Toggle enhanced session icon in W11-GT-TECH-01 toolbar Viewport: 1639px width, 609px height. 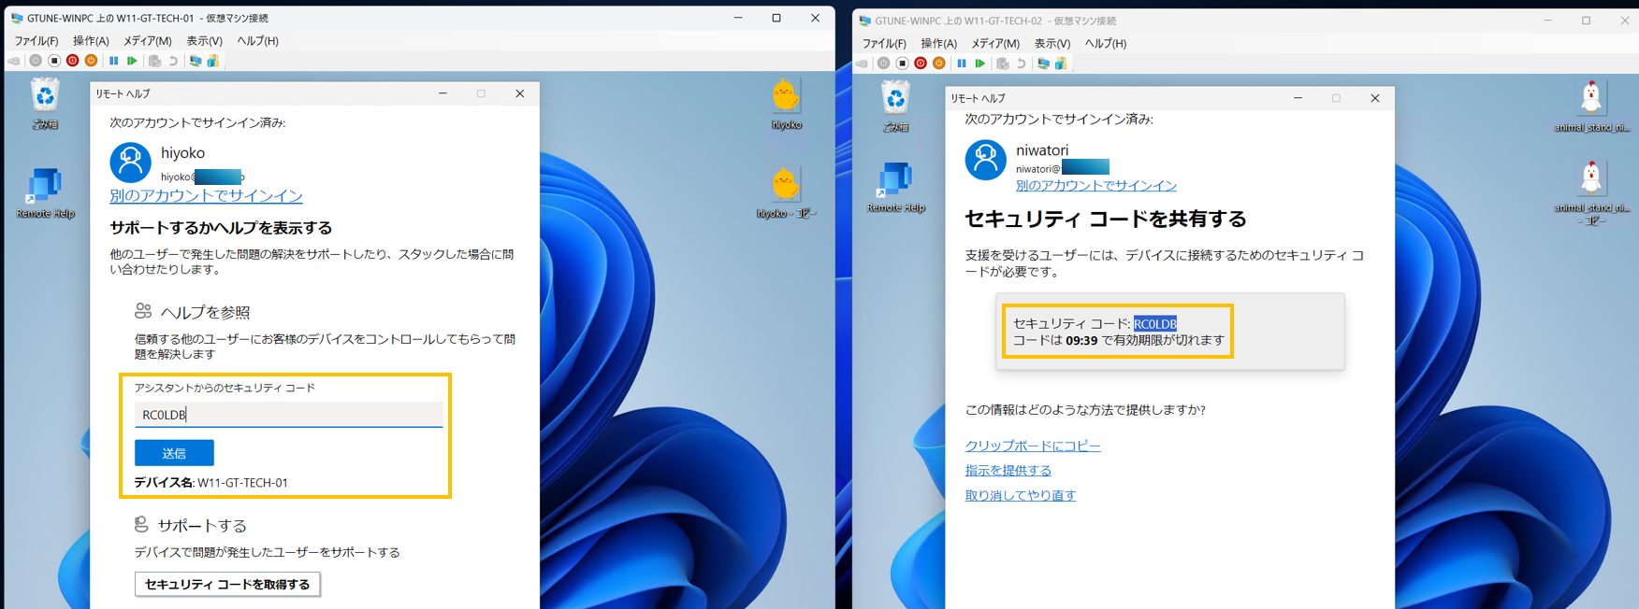point(196,61)
